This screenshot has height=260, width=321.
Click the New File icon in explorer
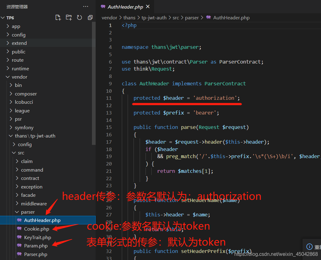click(x=58, y=17)
